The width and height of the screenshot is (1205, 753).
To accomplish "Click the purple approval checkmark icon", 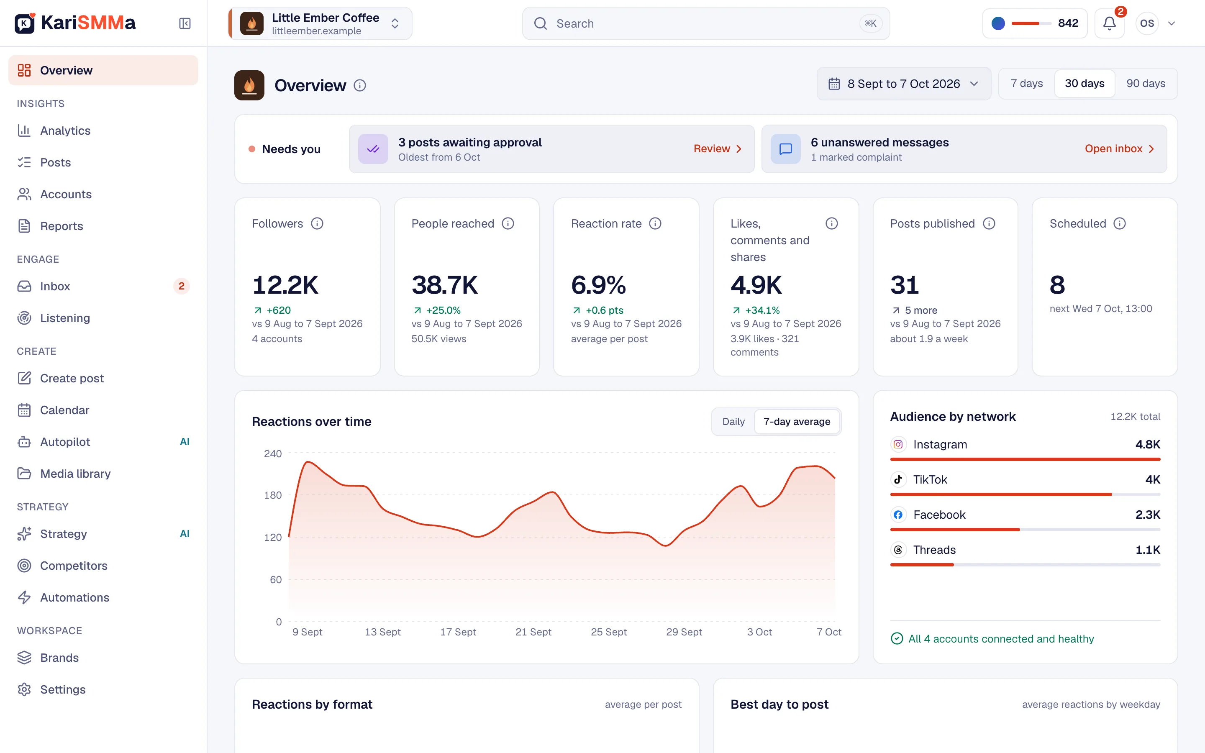I will coord(373,149).
